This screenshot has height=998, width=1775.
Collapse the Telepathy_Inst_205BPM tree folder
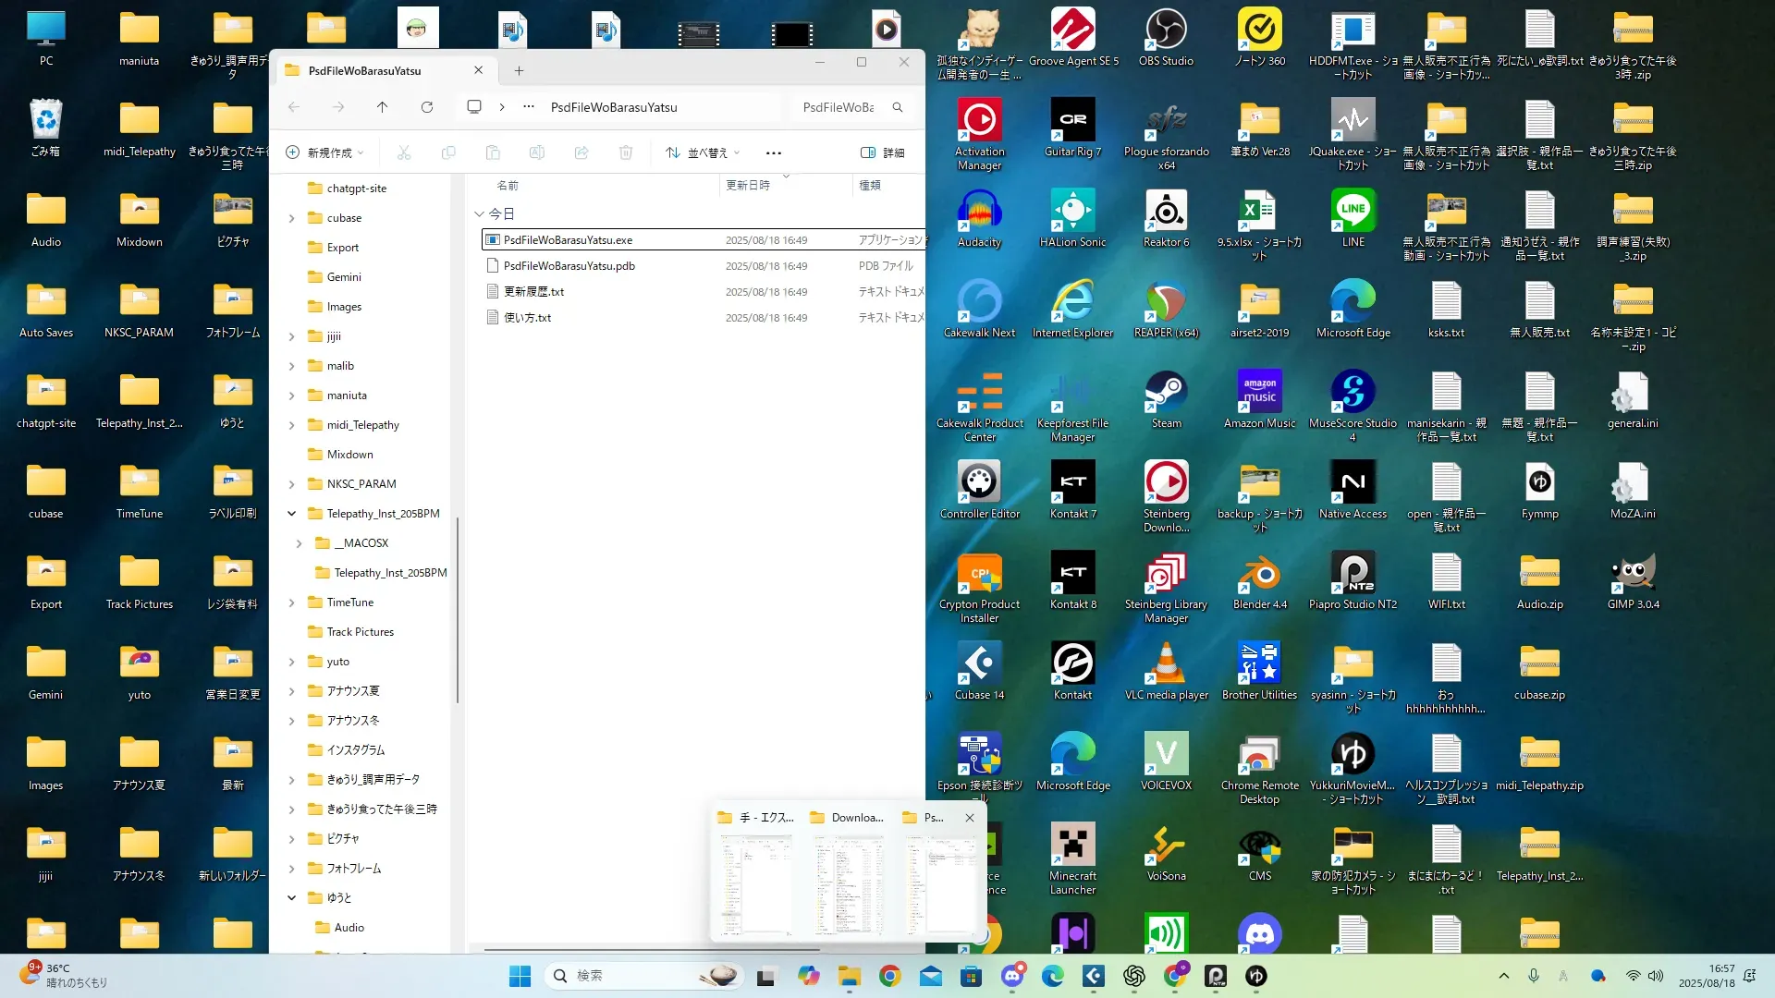pos(291,514)
